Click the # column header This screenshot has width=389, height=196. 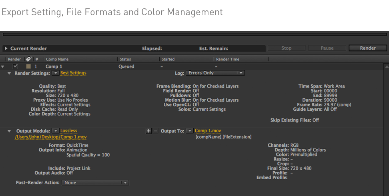point(37,59)
